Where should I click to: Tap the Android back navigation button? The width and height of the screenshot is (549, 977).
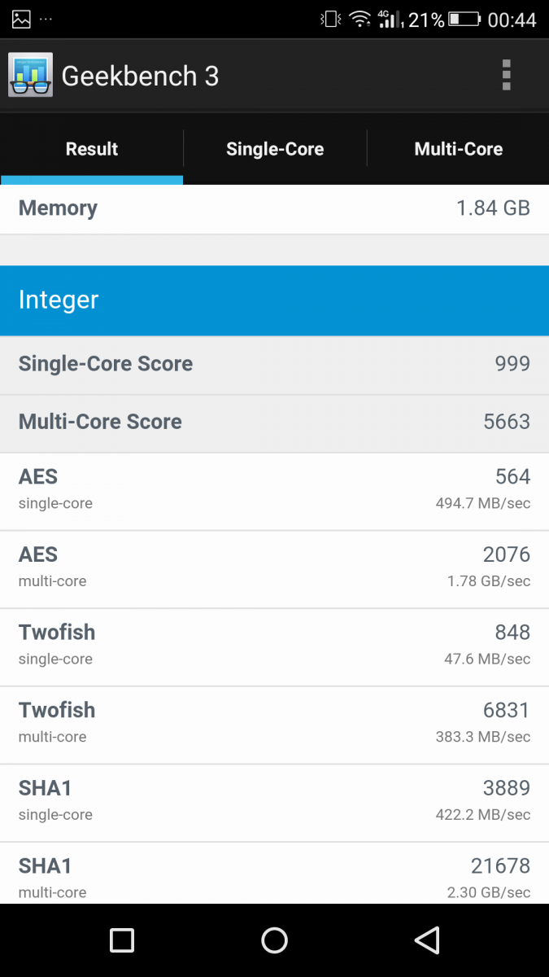[x=427, y=940]
